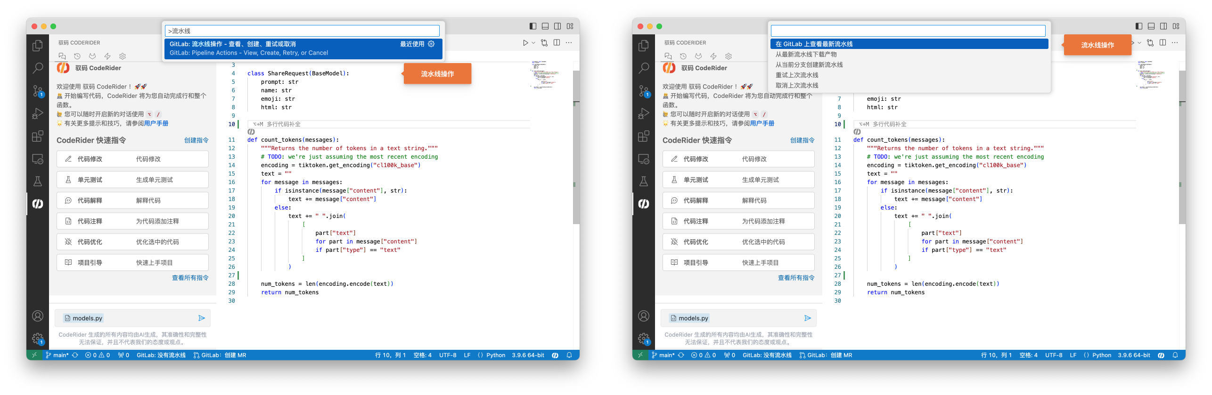Toggle primary sidebar in right window
This screenshot has width=1212, height=395.
click(1139, 26)
